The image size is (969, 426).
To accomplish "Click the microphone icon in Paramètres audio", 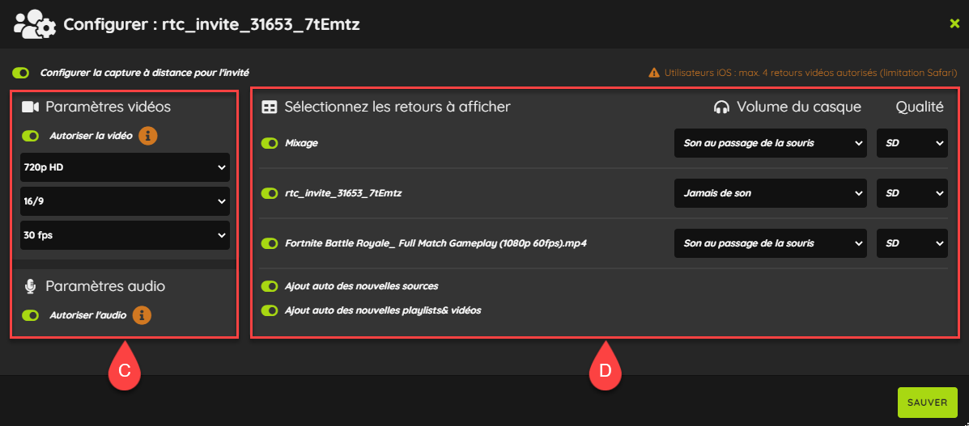I will coord(30,286).
